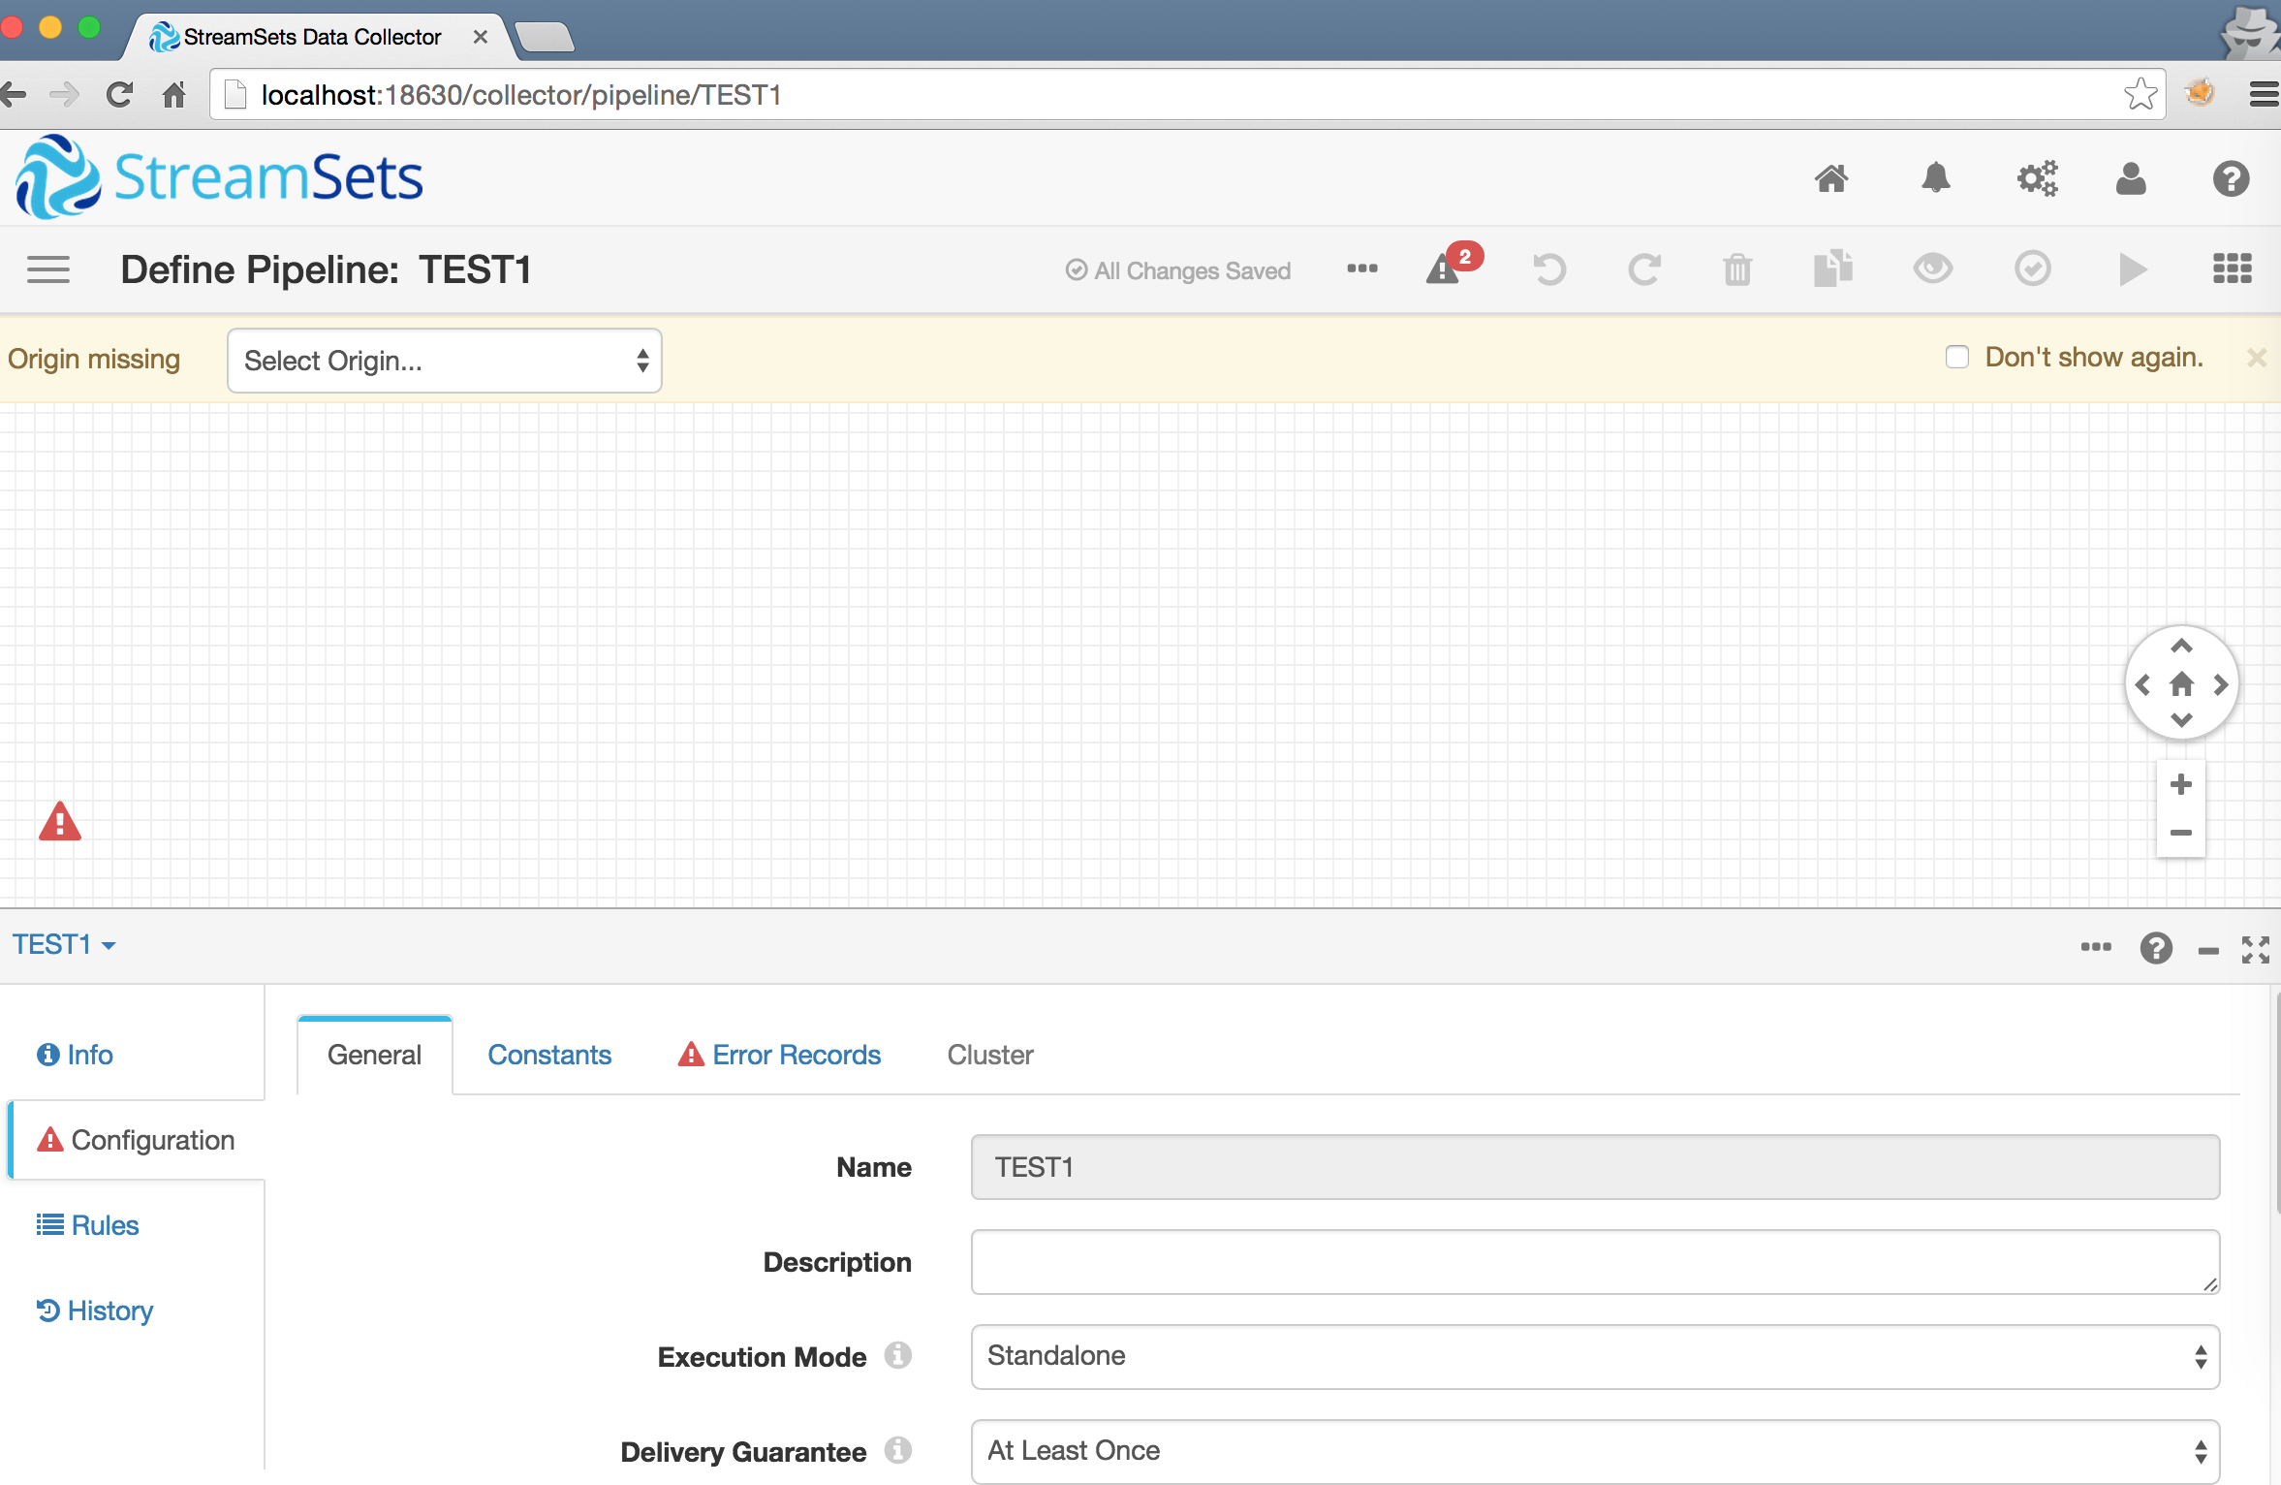
Task: Reset canvas view with home icon
Action: click(x=2181, y=684)
